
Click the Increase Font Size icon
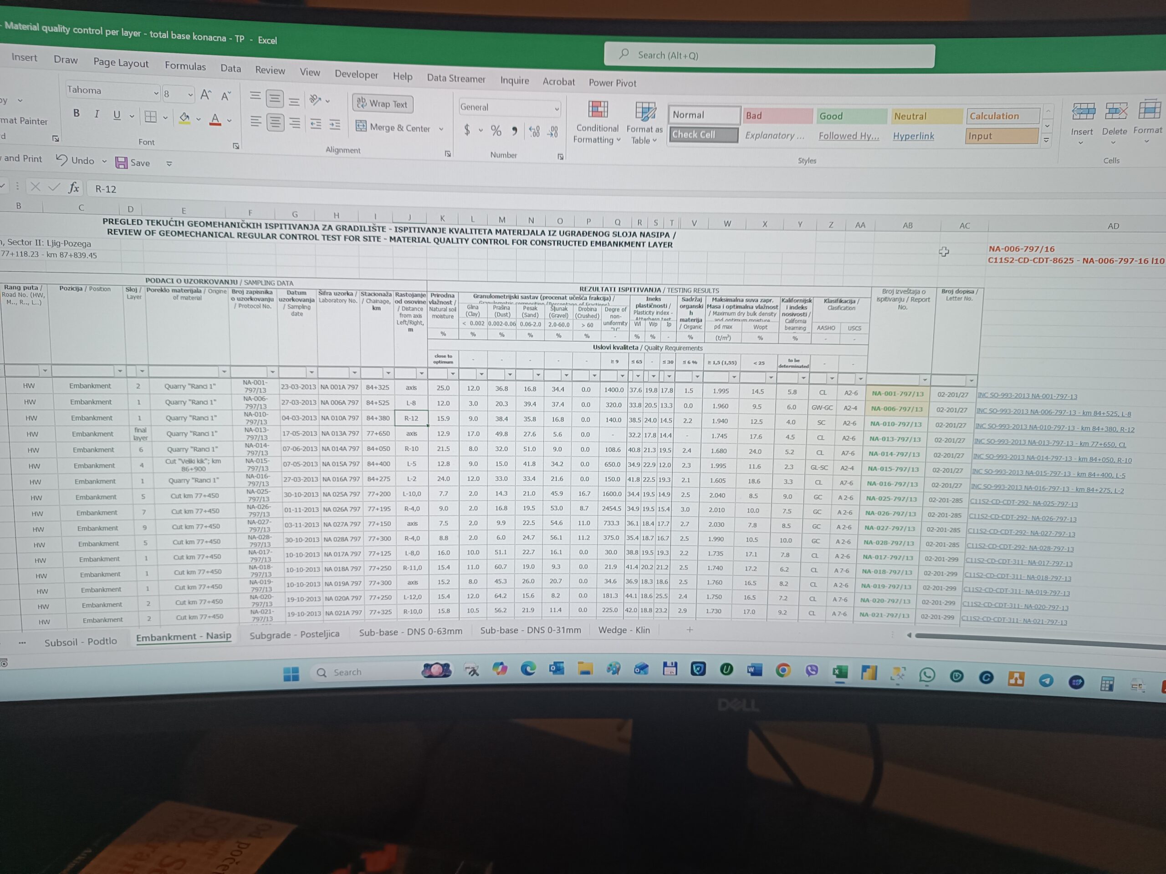205,95
